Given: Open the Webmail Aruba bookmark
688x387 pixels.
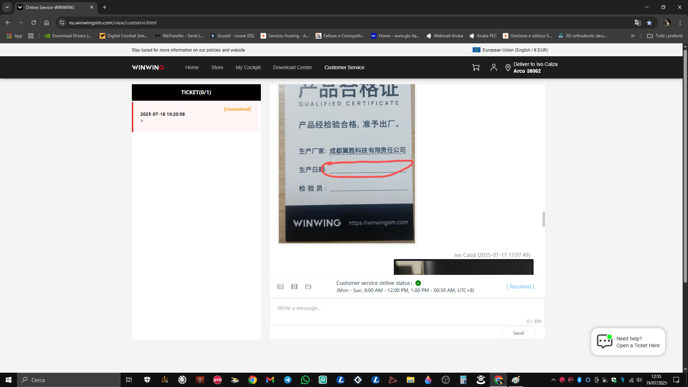Looking at the screenshot, I should pos(445,36).
